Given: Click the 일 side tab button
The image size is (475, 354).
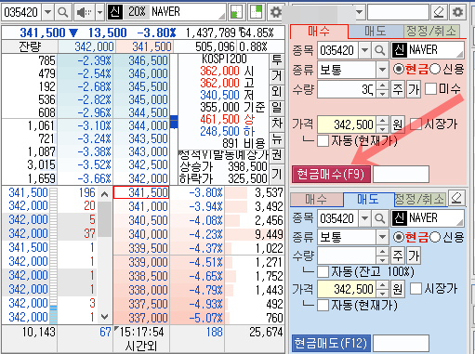Looking at the screenshot, I should pyautogui.click(x=277, y=108).
